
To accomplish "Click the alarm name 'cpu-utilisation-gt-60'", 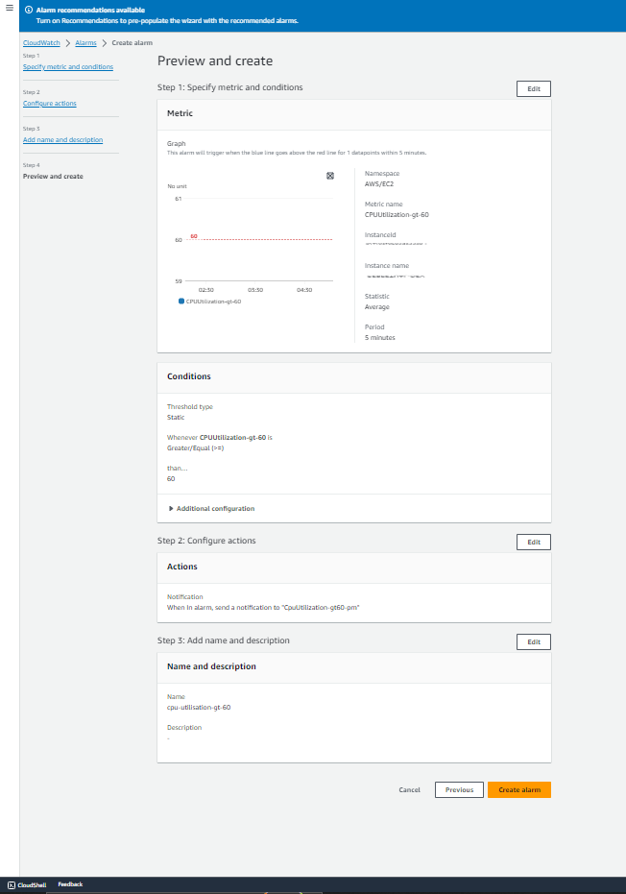I will coord(199,708).
